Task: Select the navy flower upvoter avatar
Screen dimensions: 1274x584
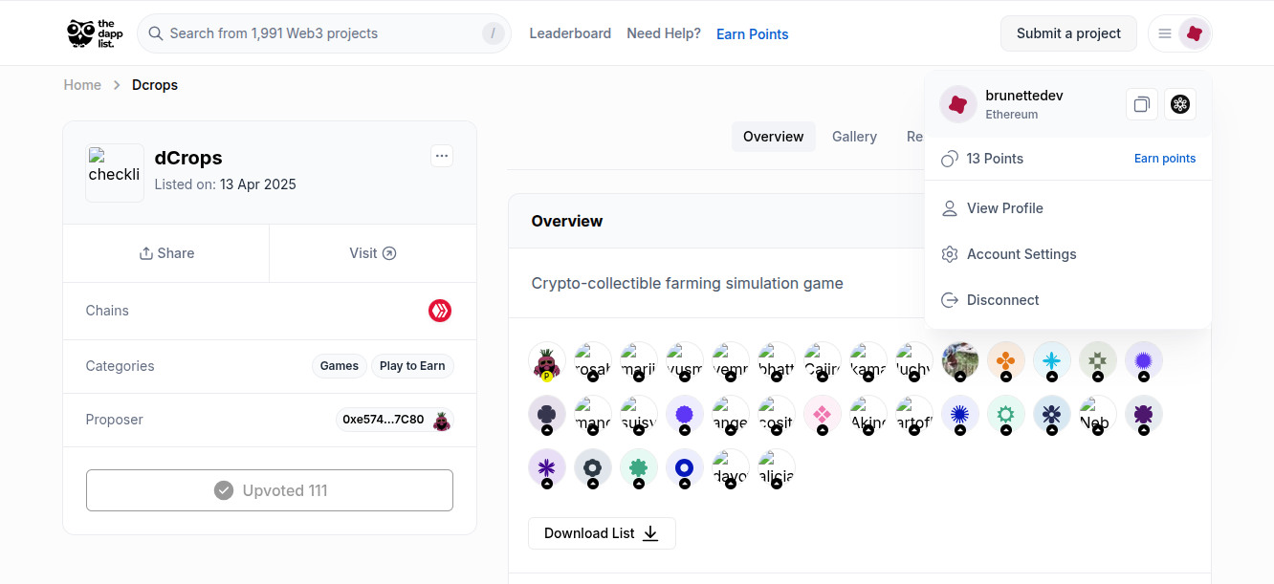Action: click(1052, 414)
